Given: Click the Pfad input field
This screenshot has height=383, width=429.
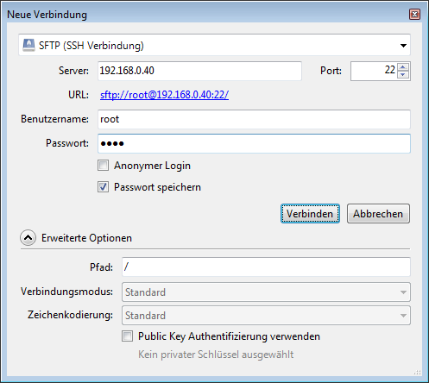Looking at the screenshot, I should [x=266, y=267].
